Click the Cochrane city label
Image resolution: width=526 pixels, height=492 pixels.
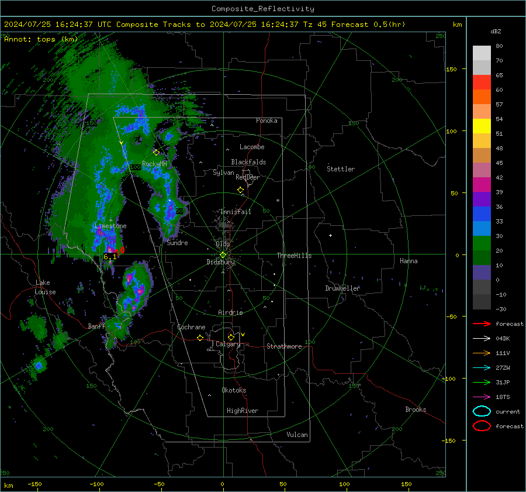tap(191, 327)
